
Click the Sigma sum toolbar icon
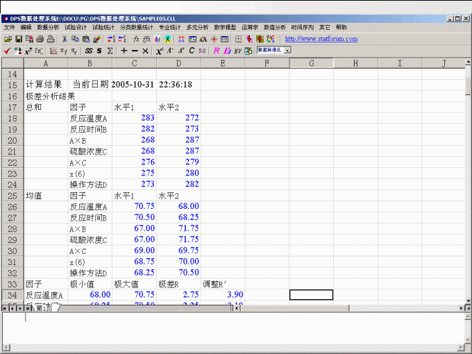(110, 51)
